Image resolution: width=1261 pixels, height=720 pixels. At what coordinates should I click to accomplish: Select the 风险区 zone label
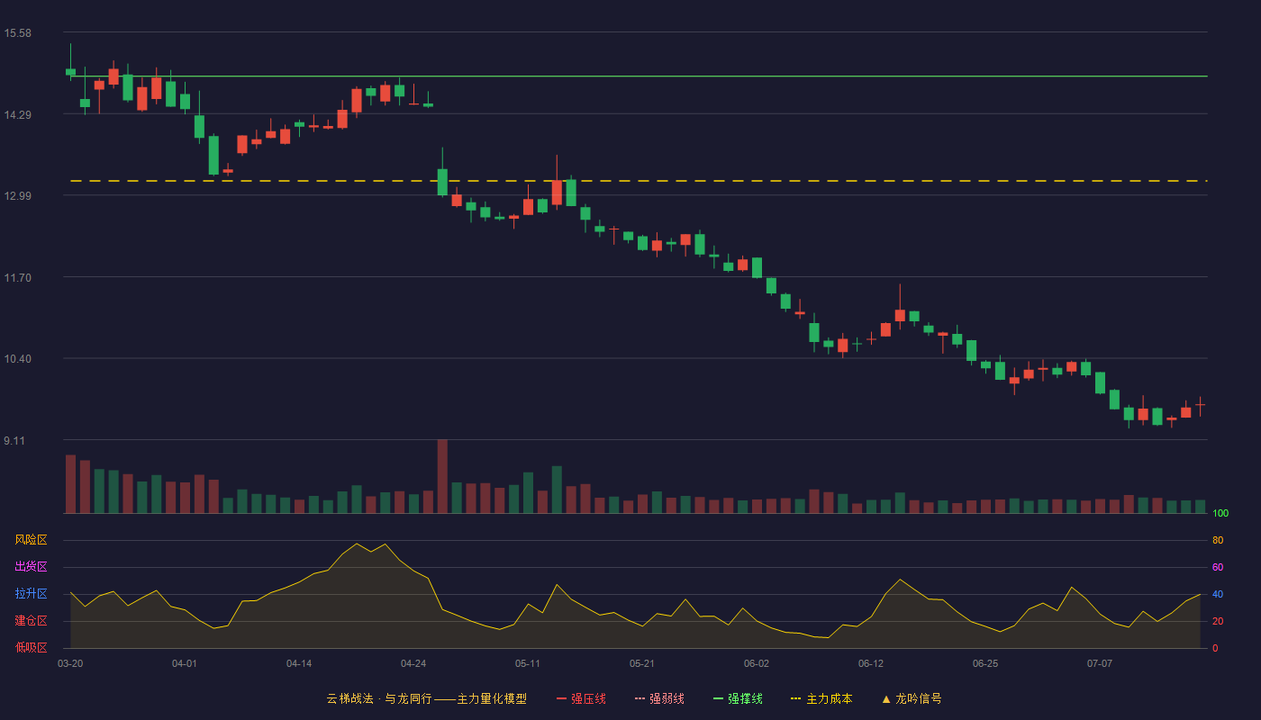(31, 540)
